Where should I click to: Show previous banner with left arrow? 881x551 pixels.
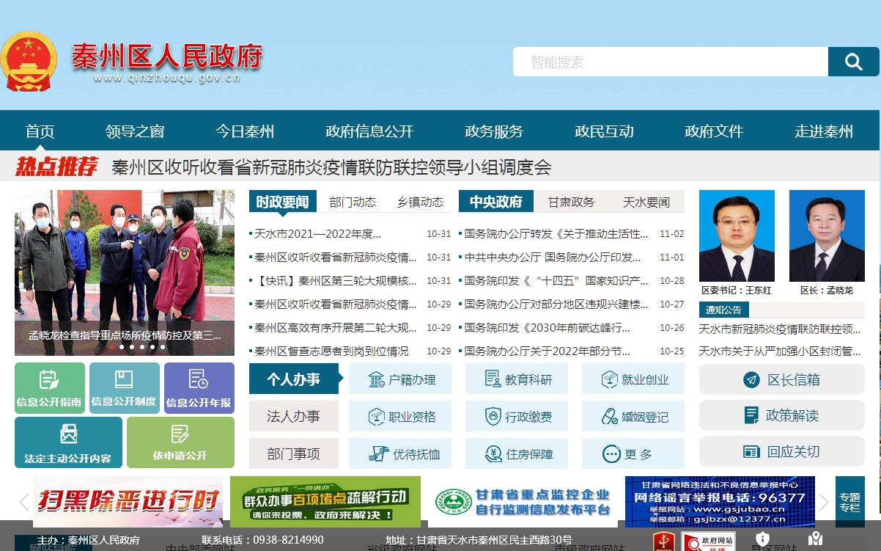23,503
